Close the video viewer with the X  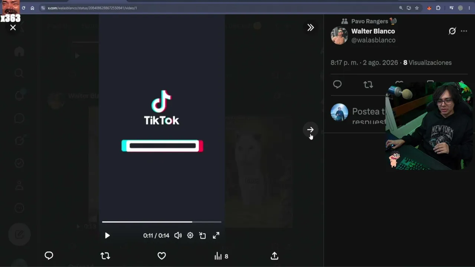13,27
